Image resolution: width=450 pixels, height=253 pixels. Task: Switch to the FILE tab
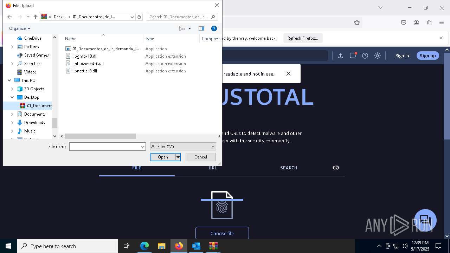137,168
